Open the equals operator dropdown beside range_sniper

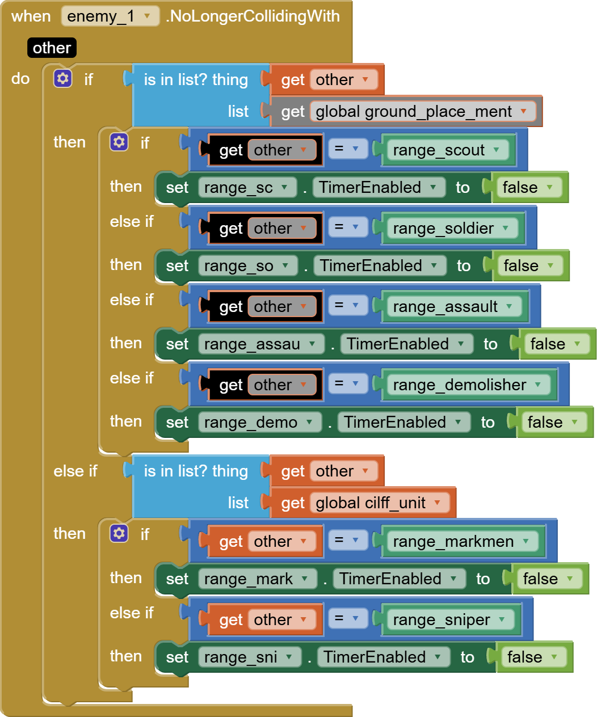point(347,618)
